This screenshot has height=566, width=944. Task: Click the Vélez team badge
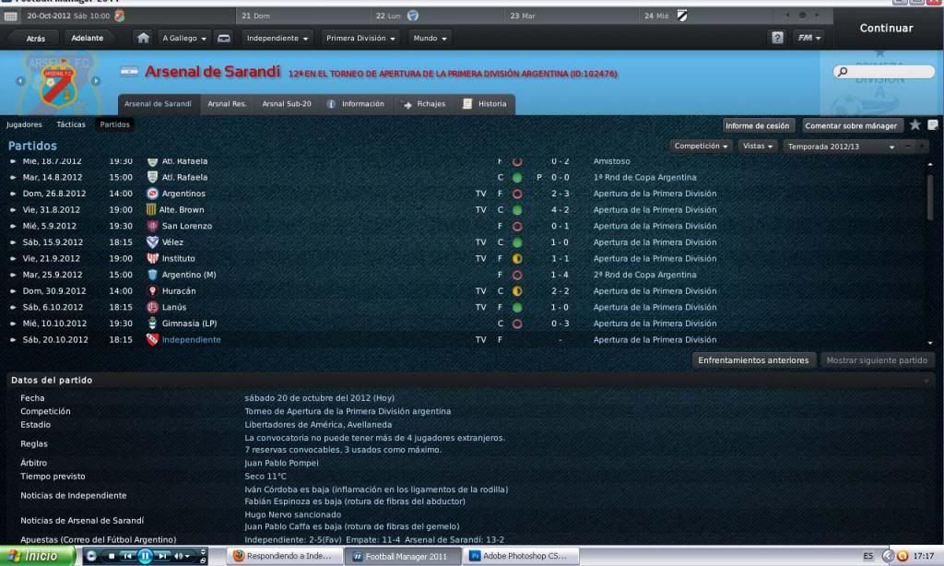(152, 242)
